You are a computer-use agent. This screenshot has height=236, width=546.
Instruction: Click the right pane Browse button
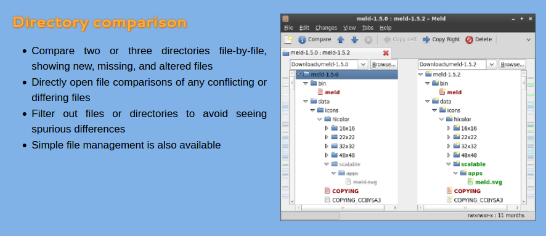click(x=512, y=65)
